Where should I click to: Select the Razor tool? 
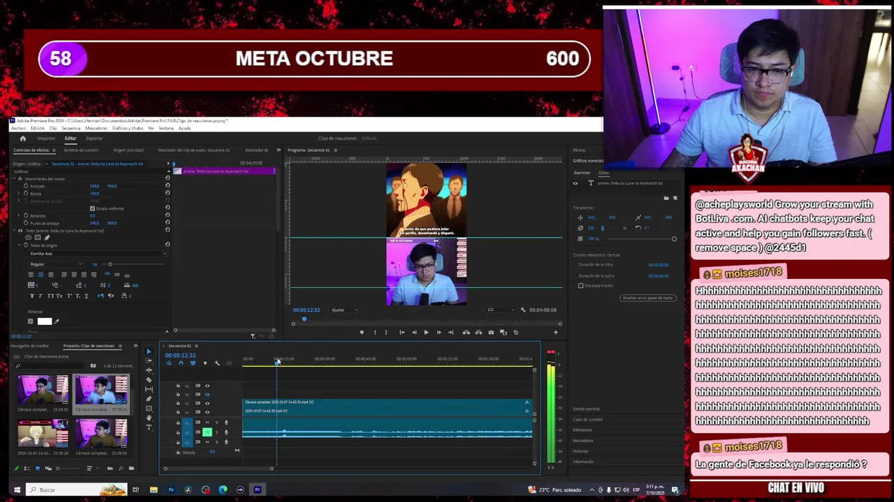point(149,380)
